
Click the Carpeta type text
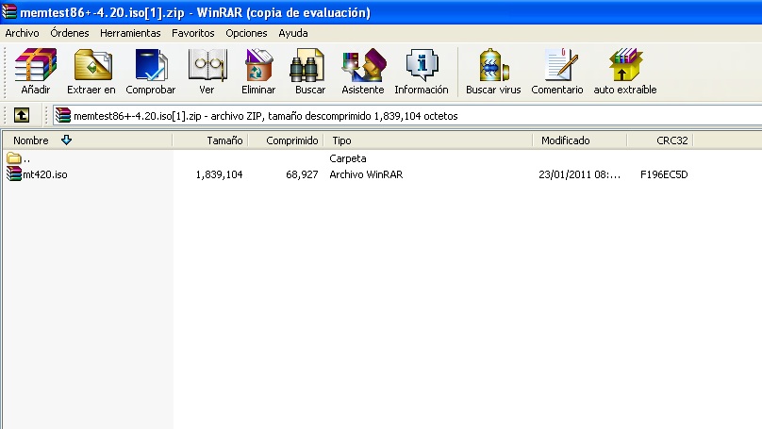pos(347,158)
